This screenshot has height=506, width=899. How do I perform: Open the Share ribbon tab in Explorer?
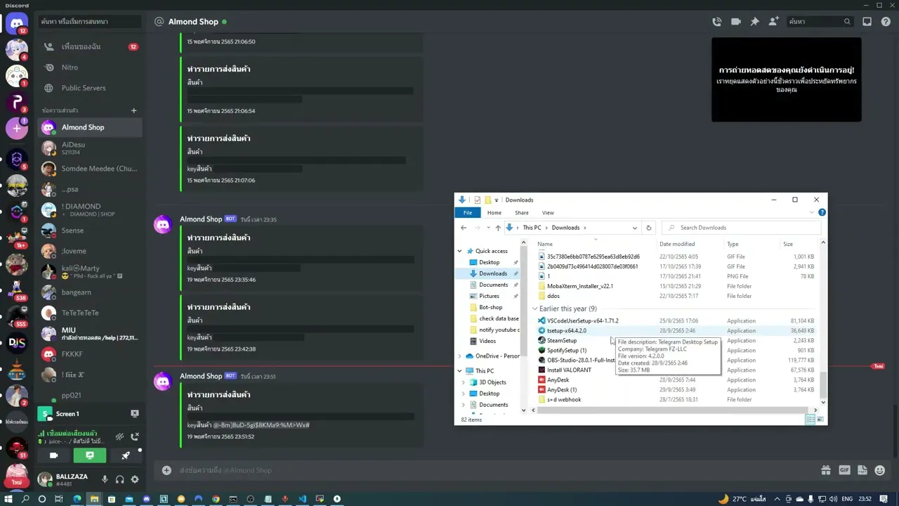click(x=521, y=213)
